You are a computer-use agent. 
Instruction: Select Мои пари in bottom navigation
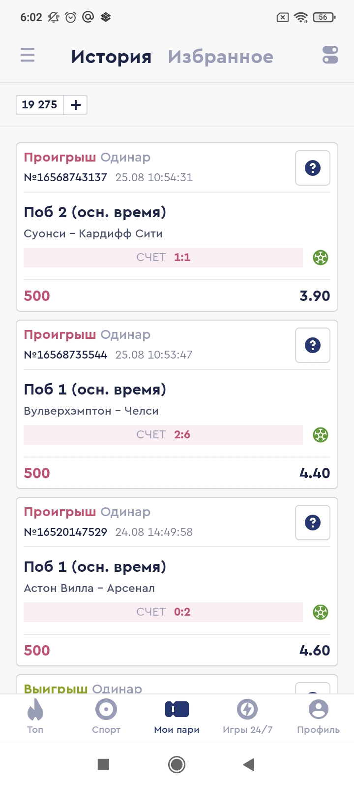click(177, 717)
